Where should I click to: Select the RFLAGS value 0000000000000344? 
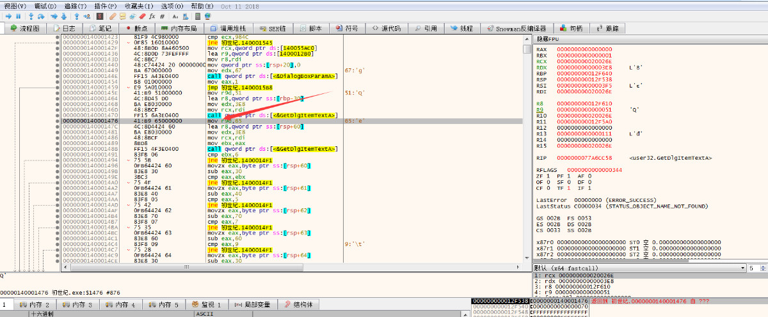(x=594, y=170)
